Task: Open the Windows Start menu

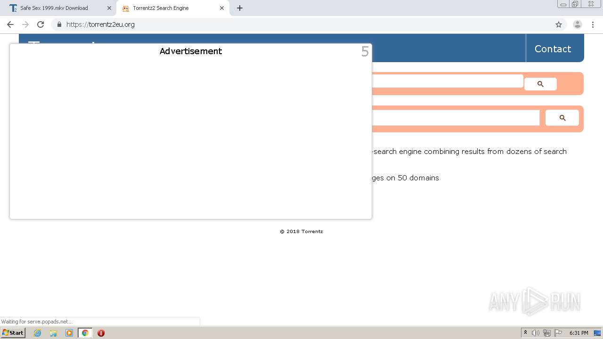Action: point(13,333)
